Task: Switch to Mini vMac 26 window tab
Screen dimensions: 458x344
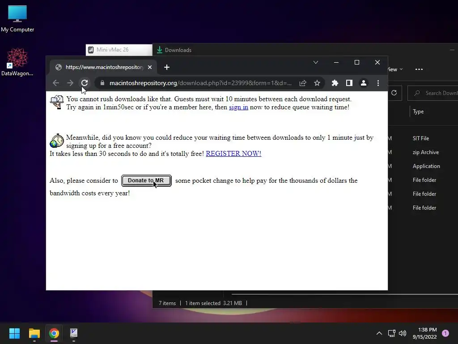Action: tap(119, 50)
